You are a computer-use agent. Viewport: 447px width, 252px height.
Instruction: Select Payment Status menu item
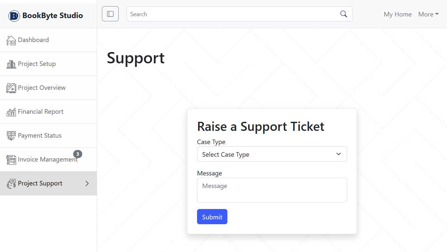coord(40,136)
